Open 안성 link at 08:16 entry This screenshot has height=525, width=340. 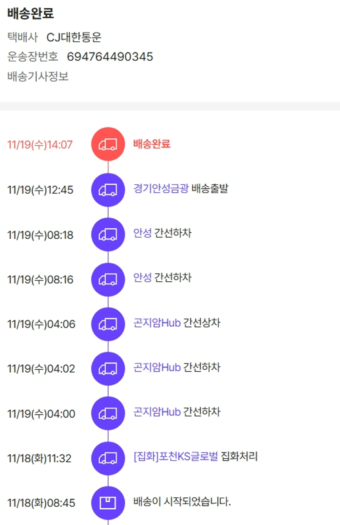[142, 277]
